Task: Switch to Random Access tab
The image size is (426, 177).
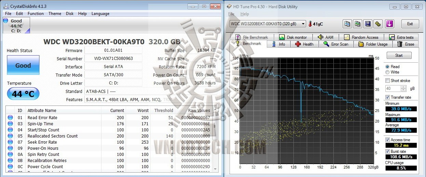Action: (x=361, y=37)
